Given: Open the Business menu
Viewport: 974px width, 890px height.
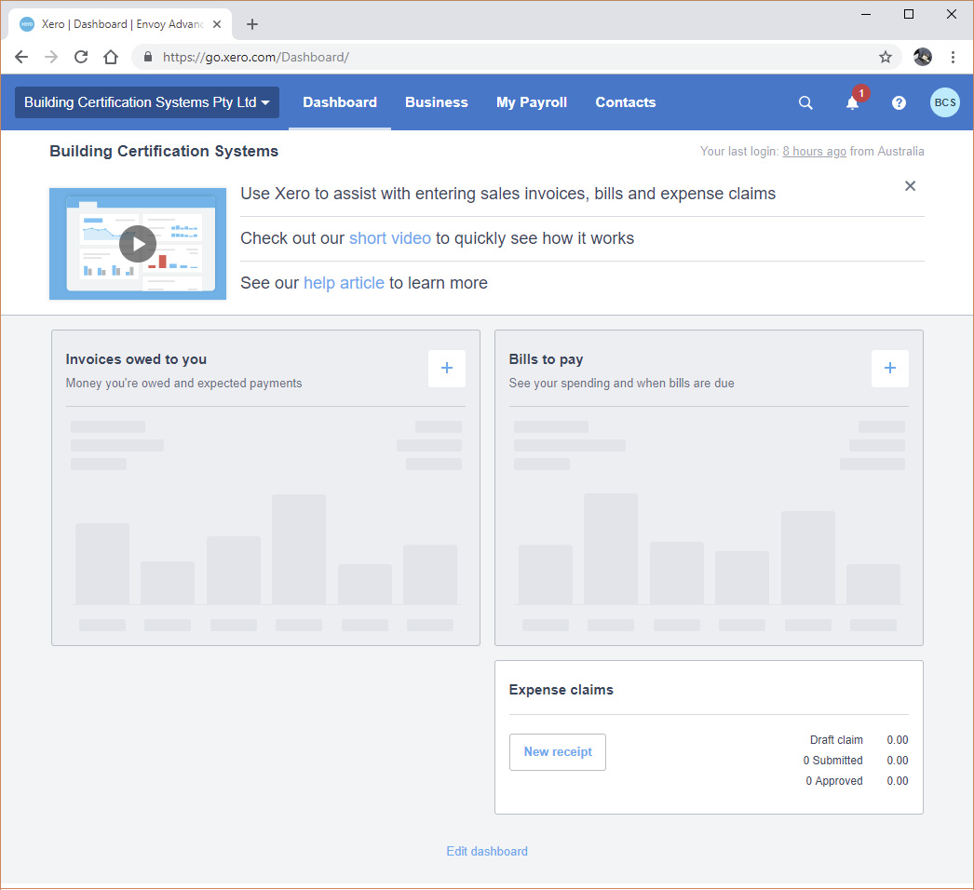Looking at the screenshot, I should tap(436, 102).
